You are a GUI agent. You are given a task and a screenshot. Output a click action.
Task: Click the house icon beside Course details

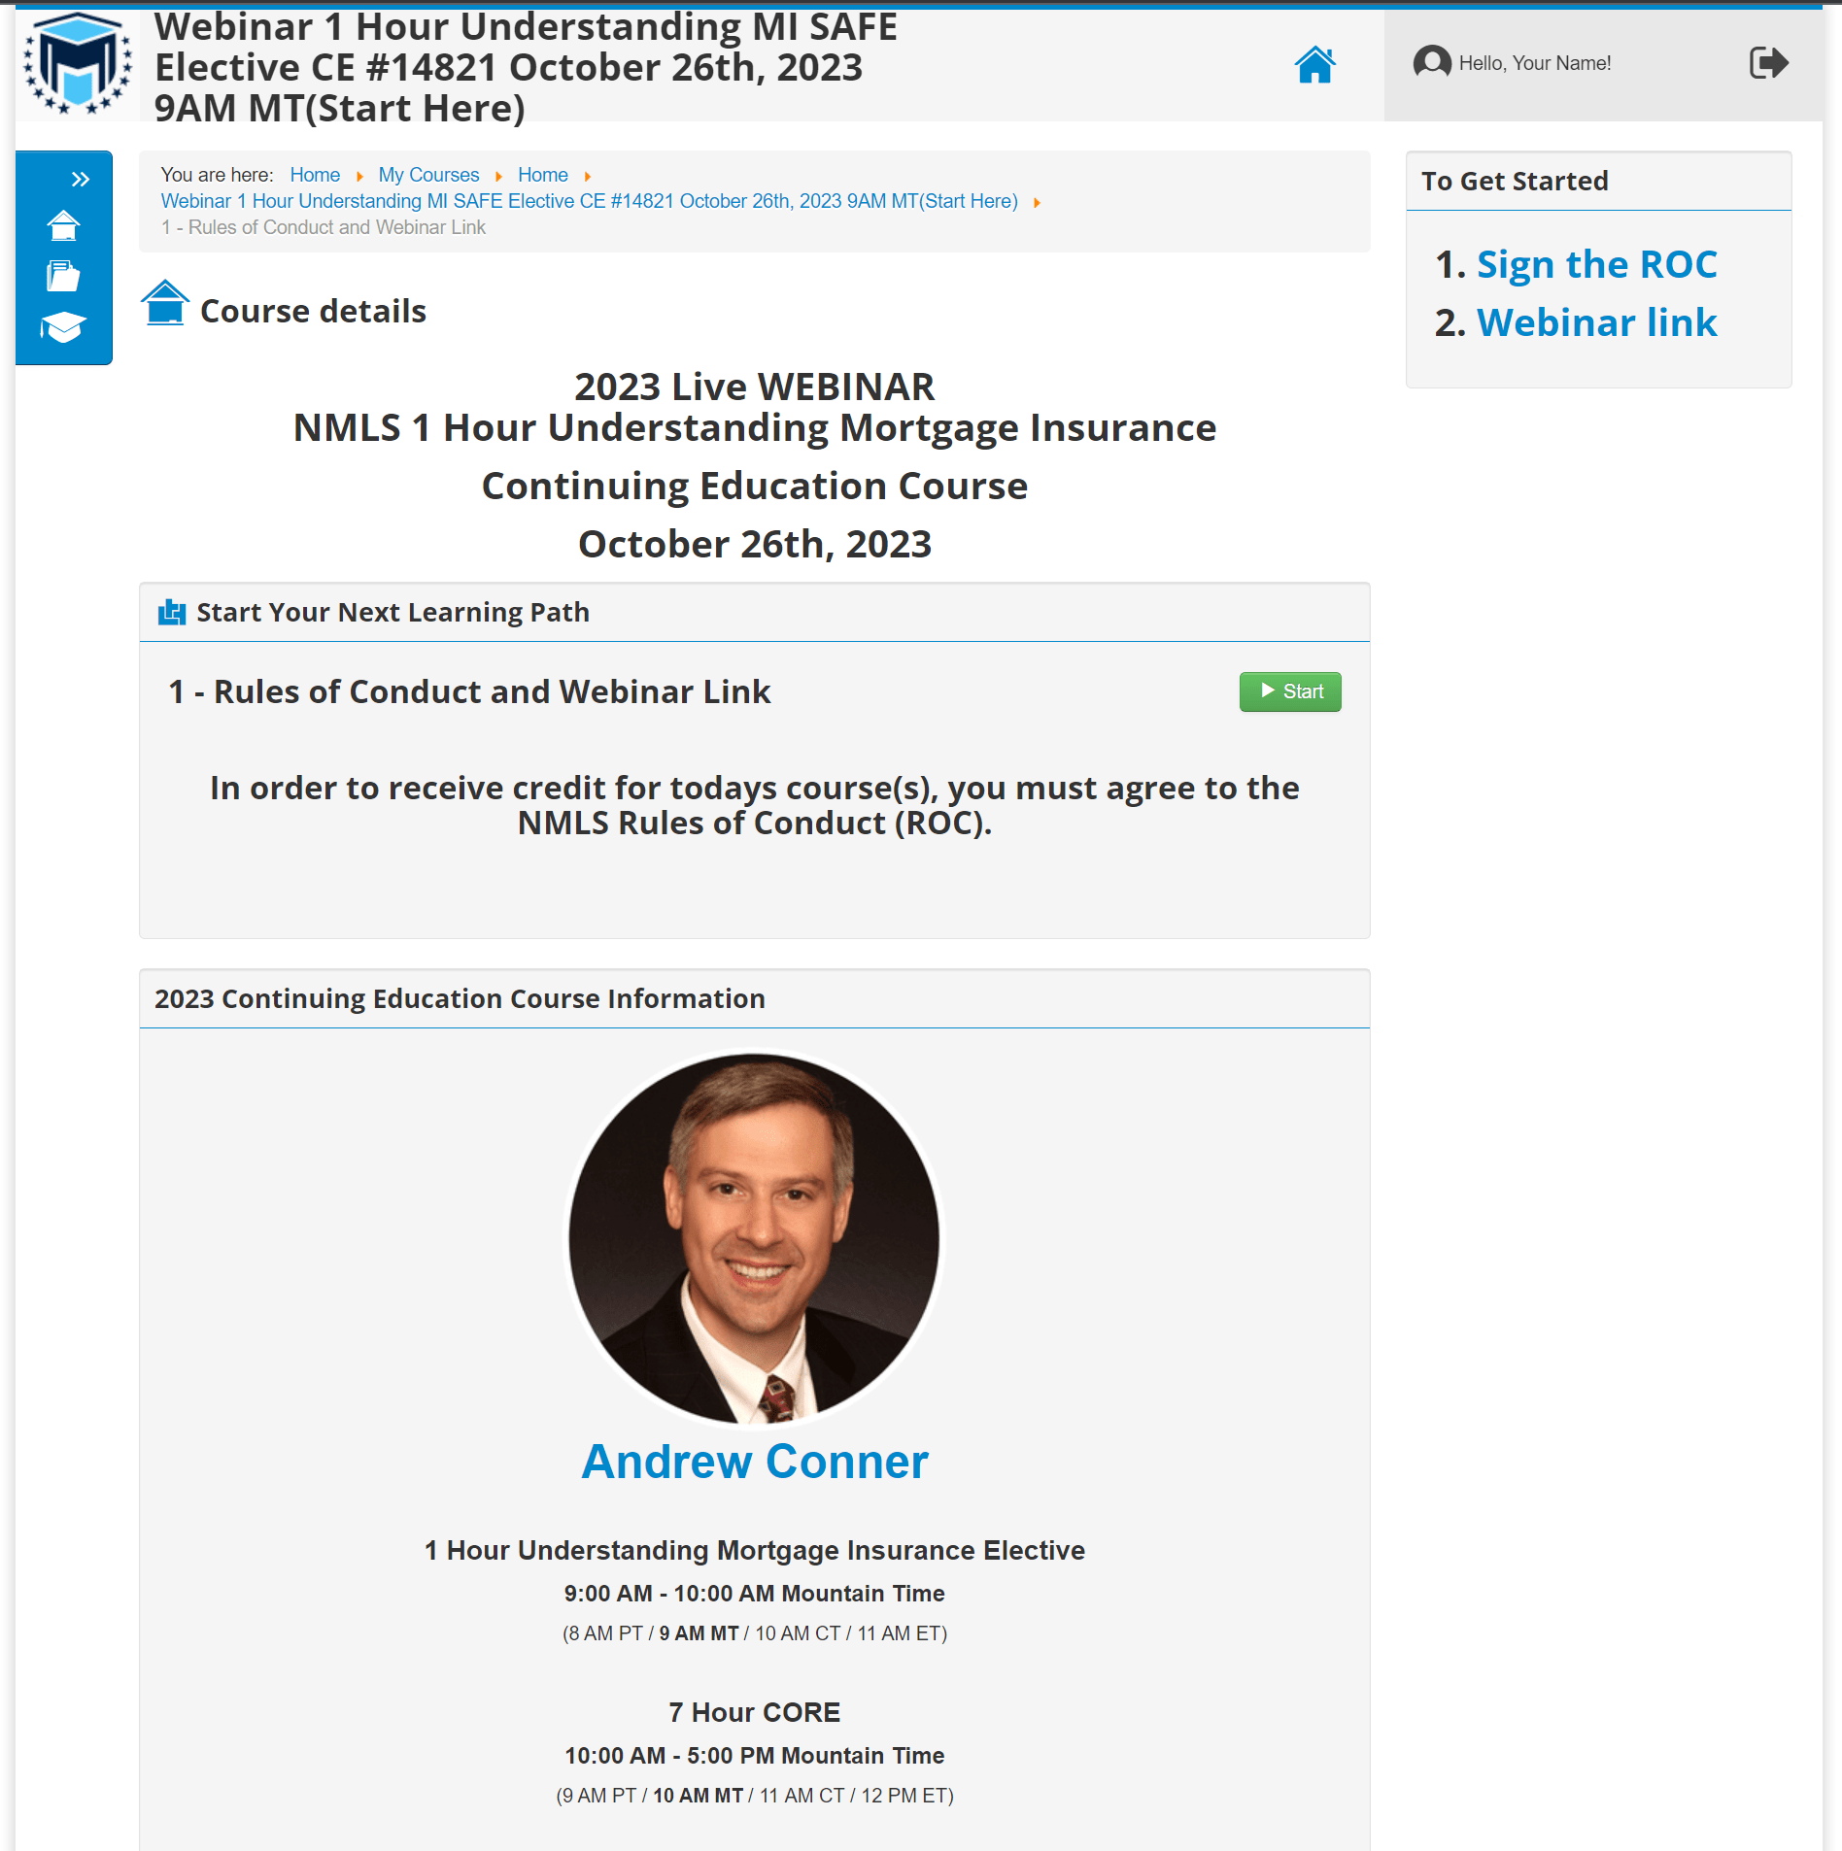(164, 303)
